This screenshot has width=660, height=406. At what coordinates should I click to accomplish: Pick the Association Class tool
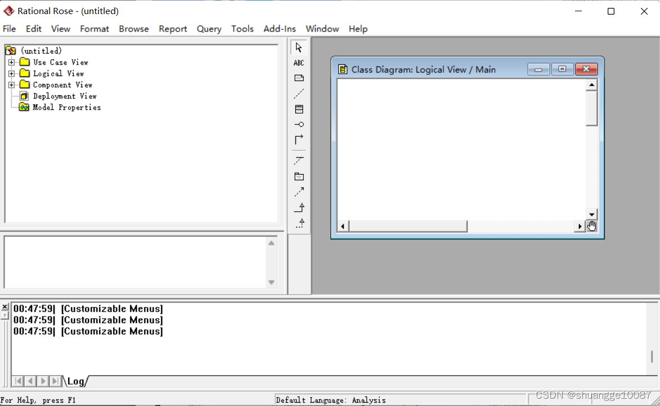pyautogui.click(x=299, y=161)
